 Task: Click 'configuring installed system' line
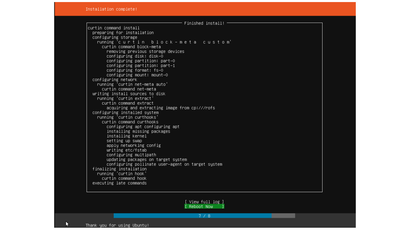(x=125, y=113)
